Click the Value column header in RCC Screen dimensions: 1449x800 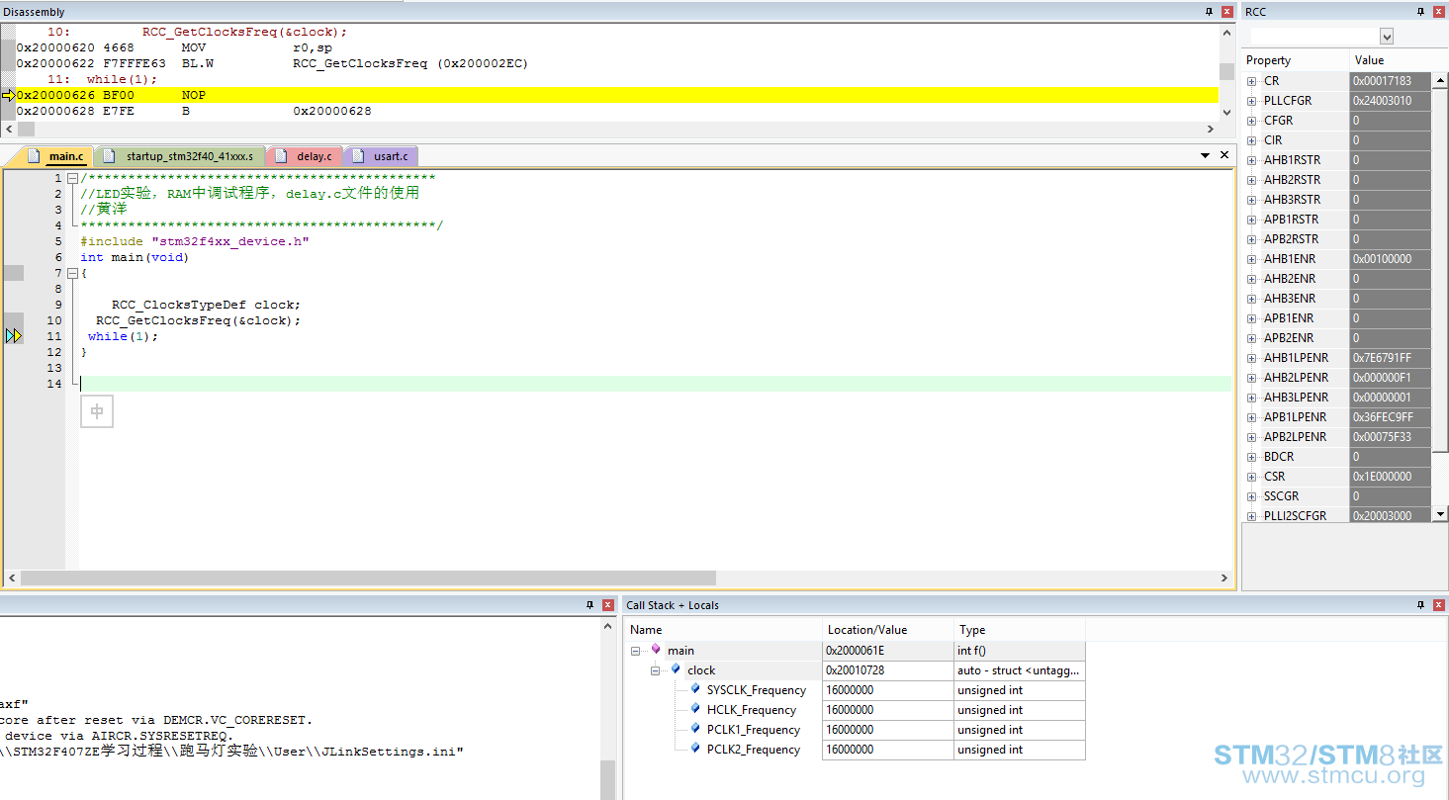pos(1390,60)
